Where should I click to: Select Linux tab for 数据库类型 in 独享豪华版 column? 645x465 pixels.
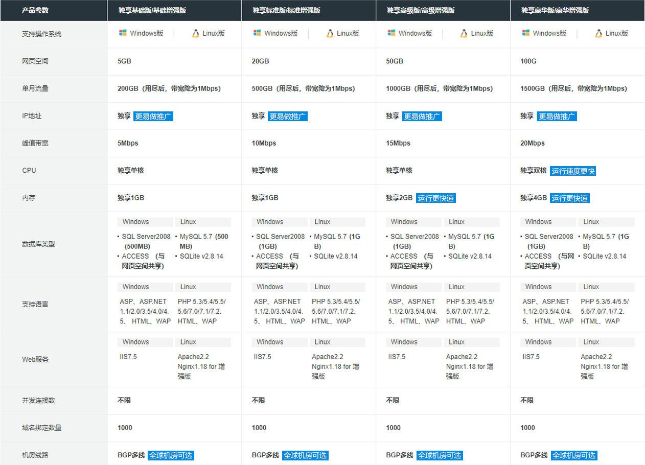[606, 222]
